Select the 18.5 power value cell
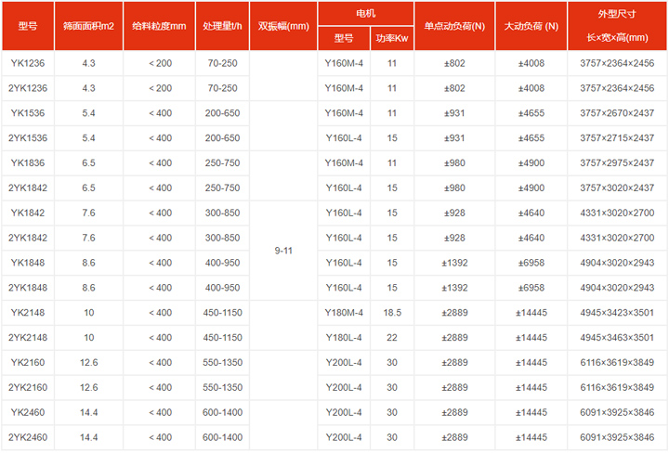Viewport: 669px width, 453px height. point(392,312)
